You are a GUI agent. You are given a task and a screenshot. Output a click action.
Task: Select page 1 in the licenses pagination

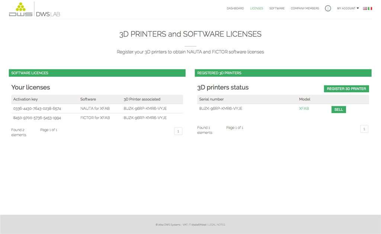click(x=178, y=131)
